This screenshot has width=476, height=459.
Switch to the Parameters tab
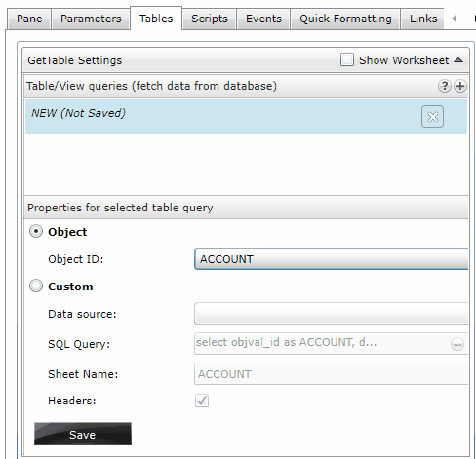[x=91, y=19]
